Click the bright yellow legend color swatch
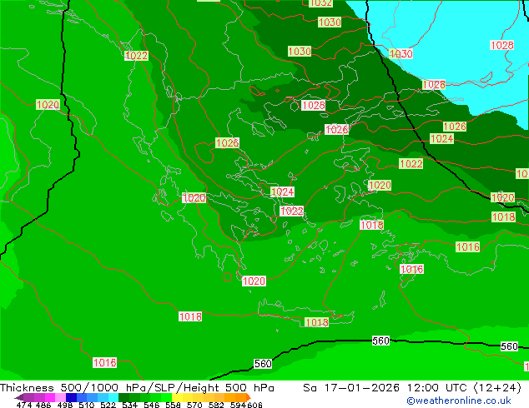529x408 pixels. (x=177, y=397)
